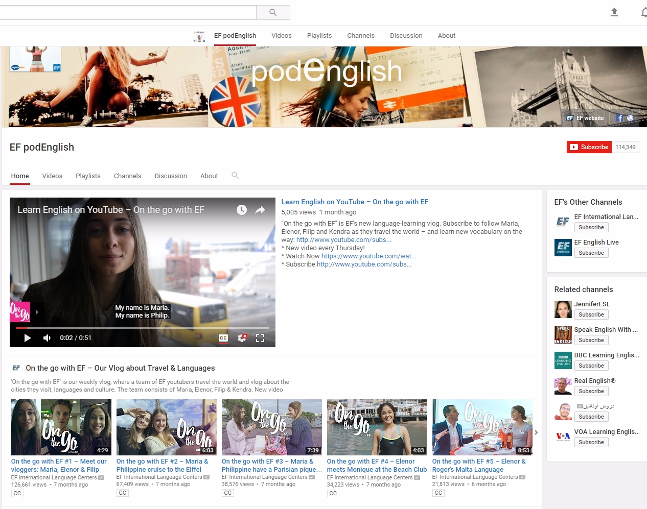Open the About tab below channel name

coord(209,176)
